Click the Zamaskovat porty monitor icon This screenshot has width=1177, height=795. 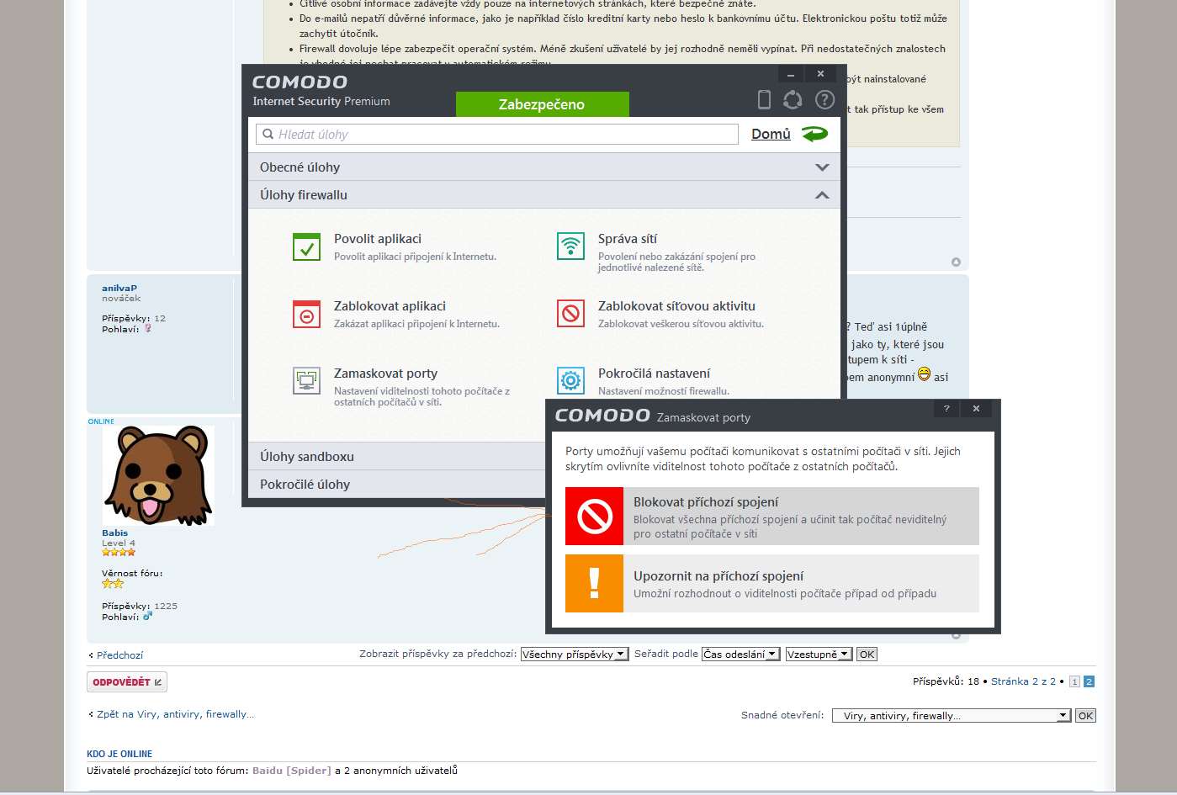[x=306, y=381]
